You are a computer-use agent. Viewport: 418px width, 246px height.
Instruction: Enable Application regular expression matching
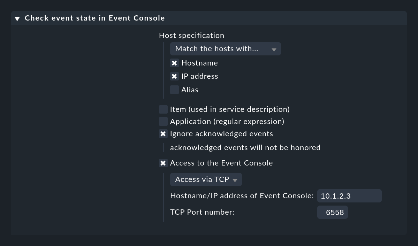[x=163, y=121]
